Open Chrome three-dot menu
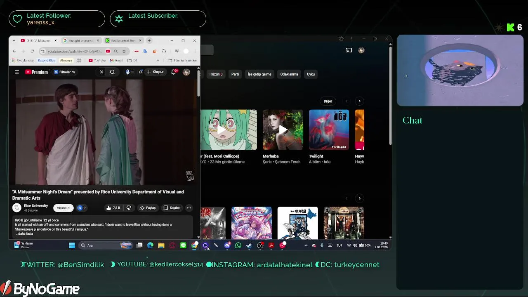This screenshot has width=528, height=297. pyautogui.click(x=195, y=51)
